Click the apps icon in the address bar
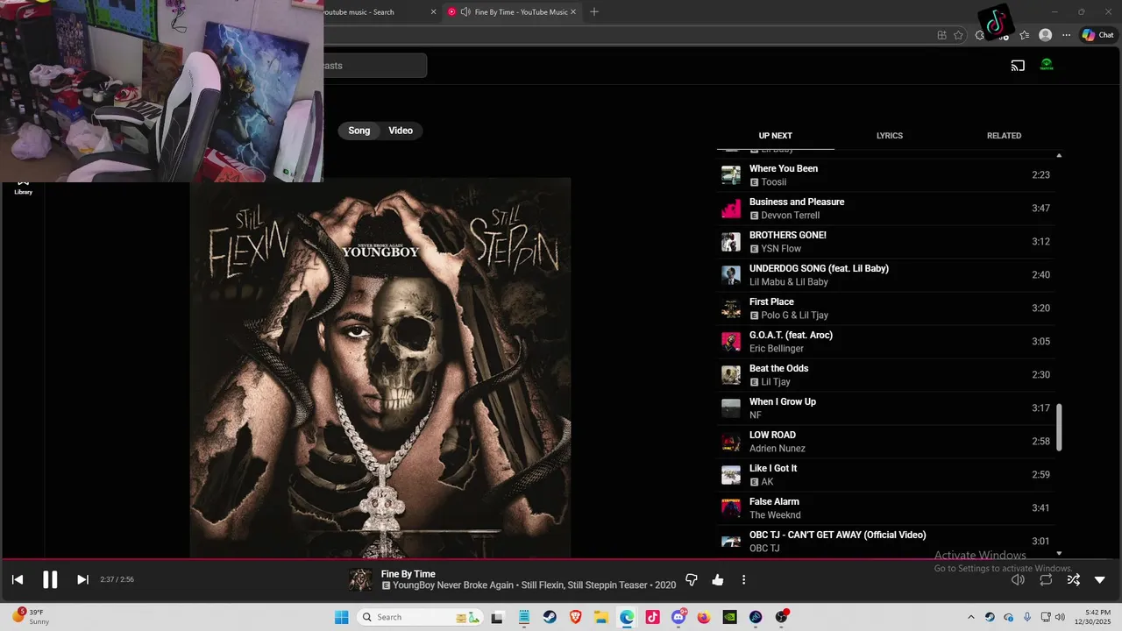 (x=941, y=35)
